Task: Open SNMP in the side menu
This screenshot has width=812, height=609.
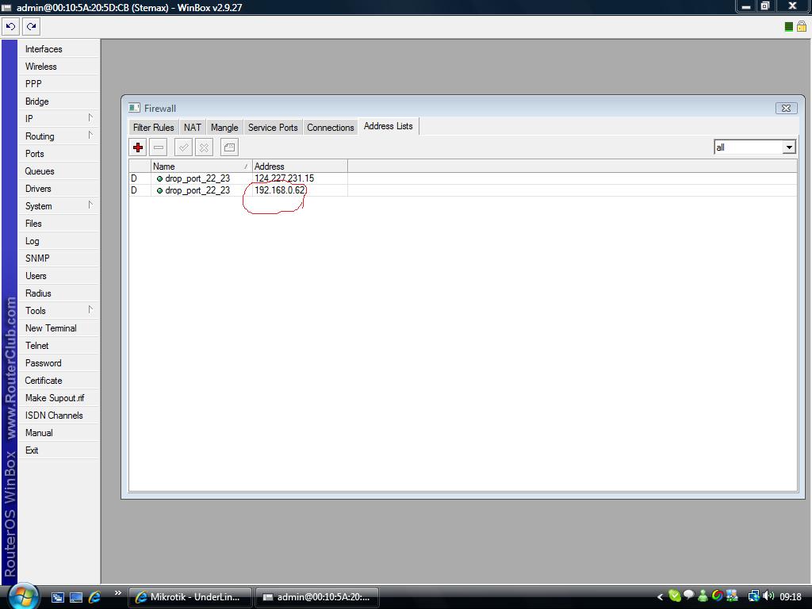Action: tap(58, 258)
